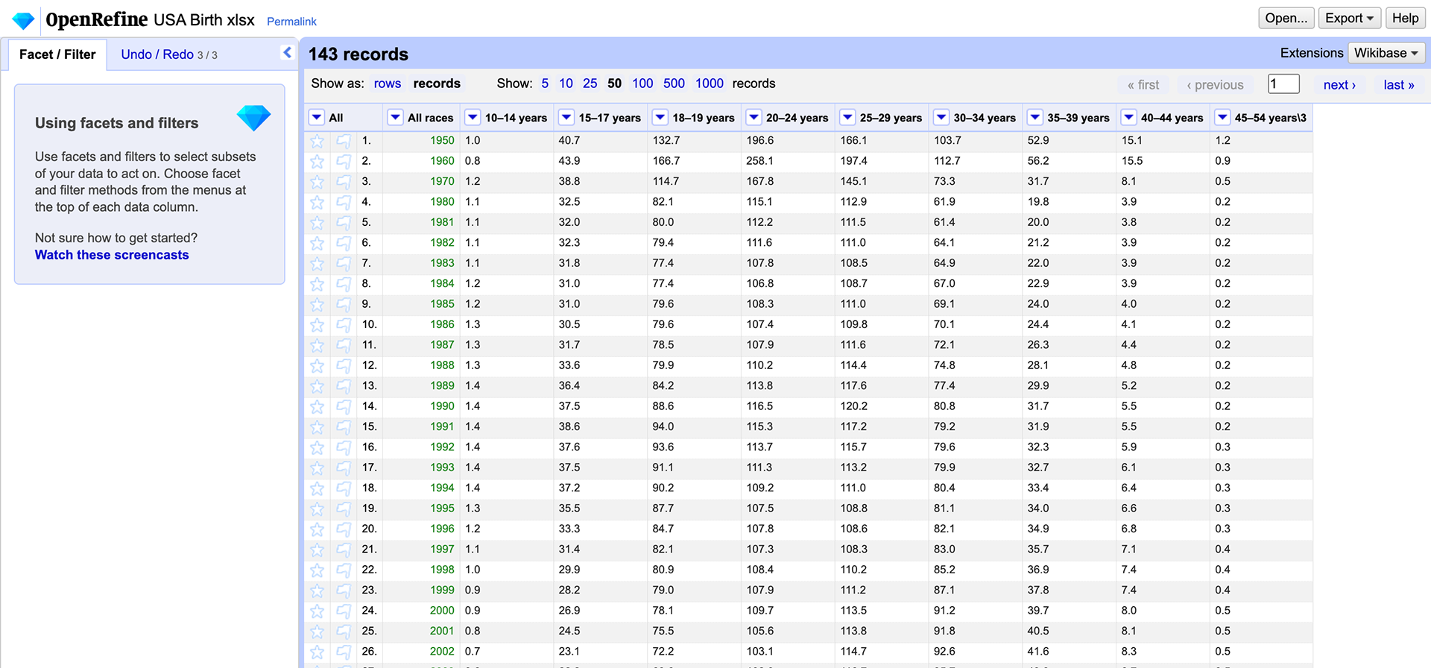Open the 18–19 years column menu

[x=660, y=118]
